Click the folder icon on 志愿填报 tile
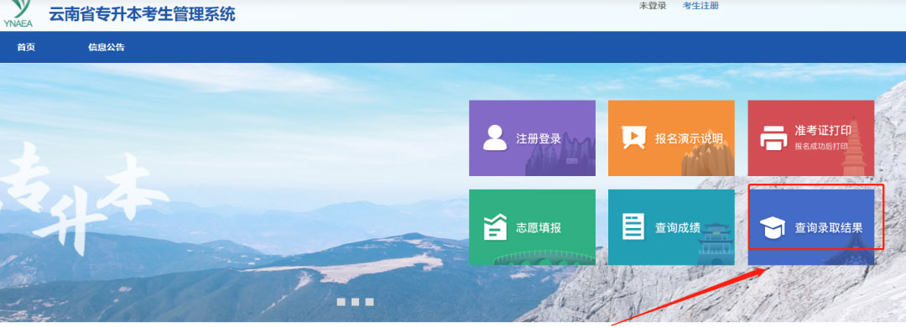Screen dimensions: 906x327 495,227
